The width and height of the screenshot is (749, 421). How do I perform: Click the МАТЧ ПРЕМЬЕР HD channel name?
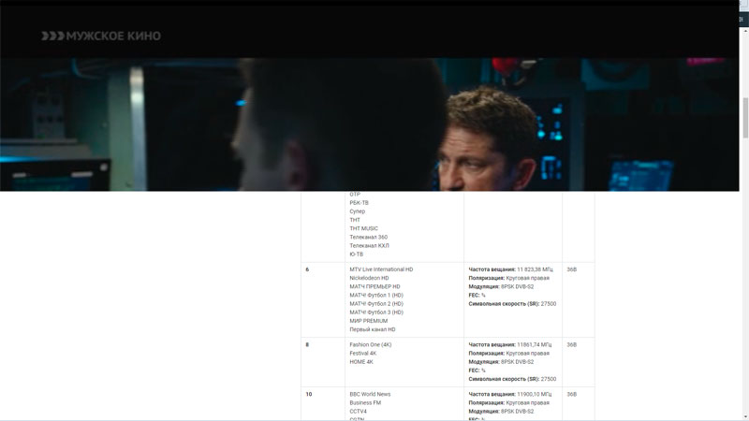click(374, 286)
